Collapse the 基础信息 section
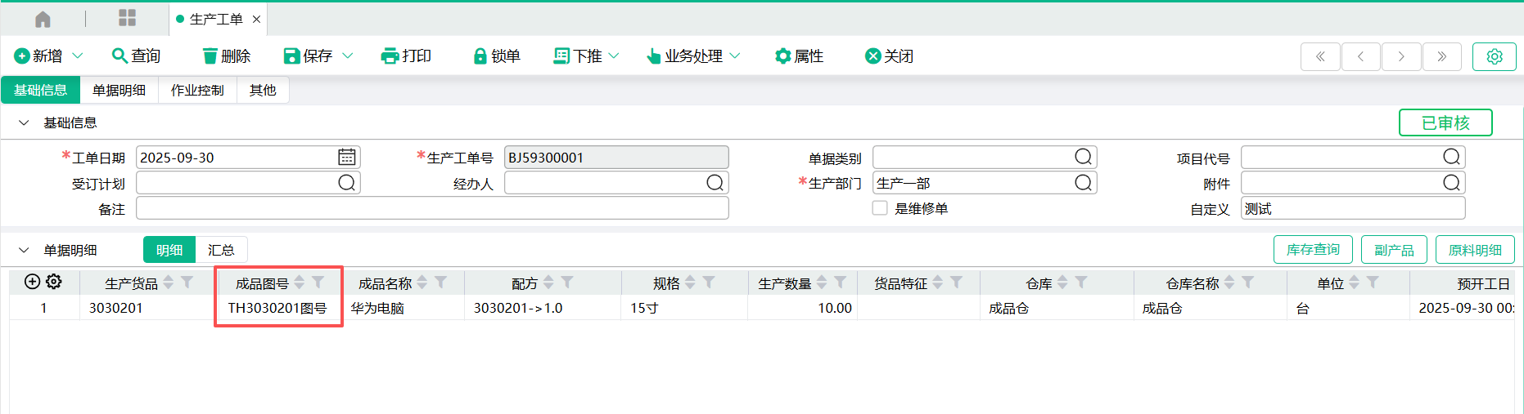 pos(24,122)
